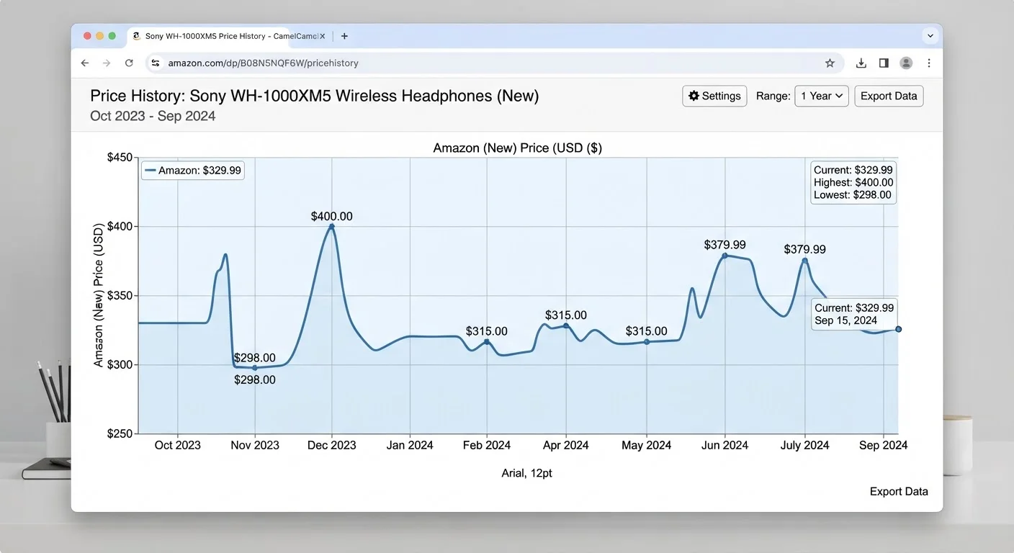This screenshot has width=1014, height=553.
Task: Click the Jan 2024 axis label
Action: [x=410, y=445]
